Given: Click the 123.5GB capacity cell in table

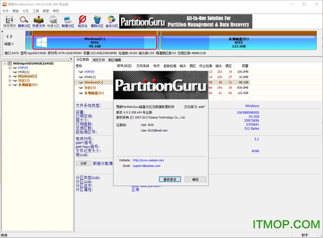Looking at the screenshot, I should (243, 93).
